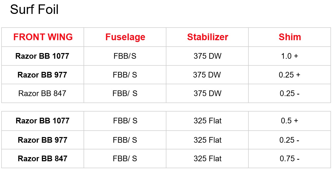Select the Stabilizer column header

click(x=208, y=37)
